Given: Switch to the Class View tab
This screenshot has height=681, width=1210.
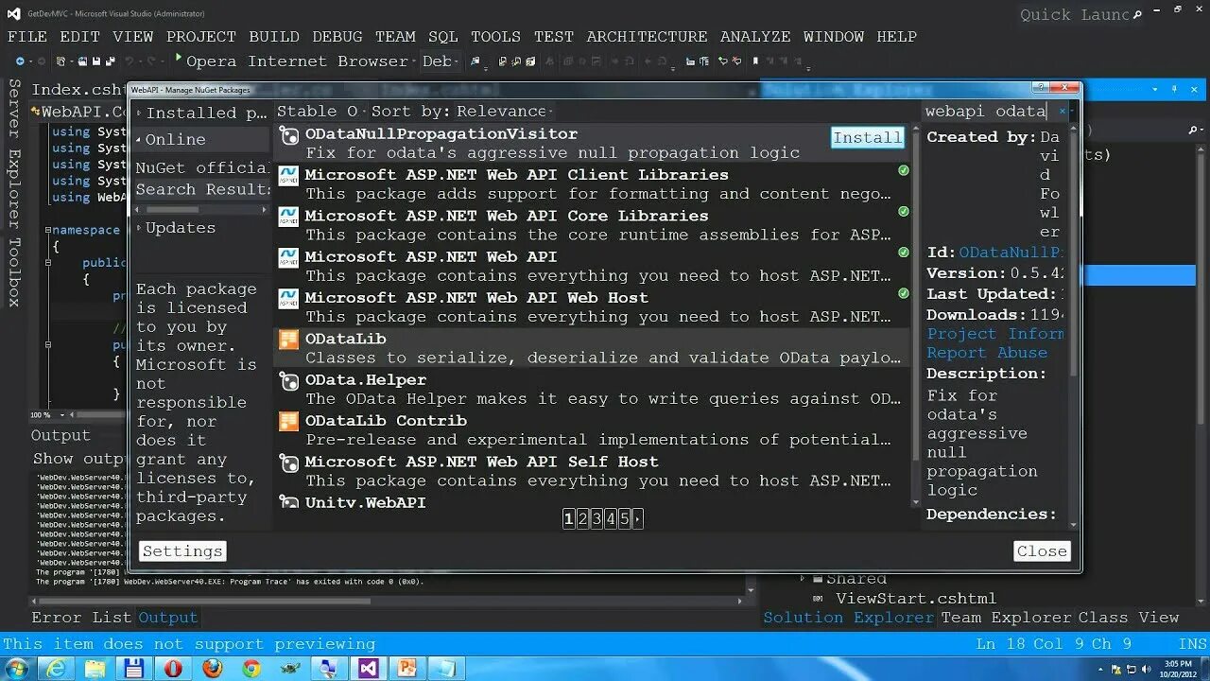Looking at the screenshot, I should coord(1129,618).
